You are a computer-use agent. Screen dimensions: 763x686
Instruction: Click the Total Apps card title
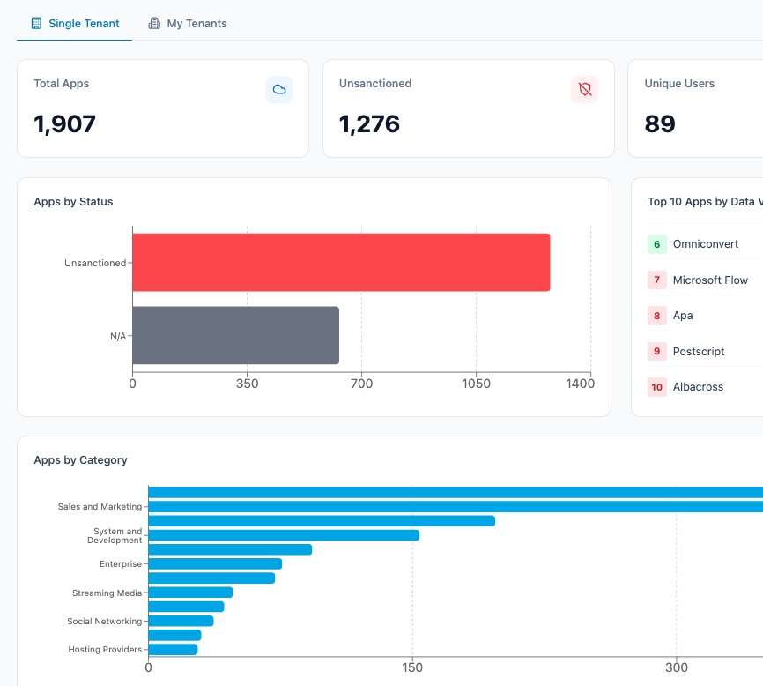(x=62, y=83)
